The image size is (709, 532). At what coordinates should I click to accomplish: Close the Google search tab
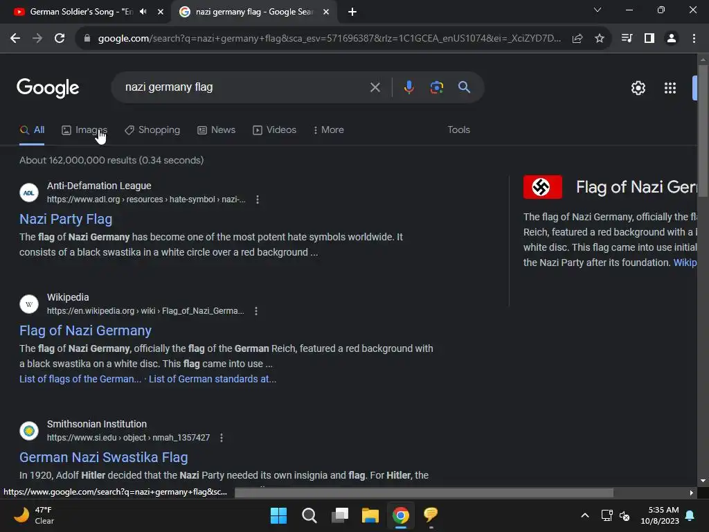coord(326,12)
